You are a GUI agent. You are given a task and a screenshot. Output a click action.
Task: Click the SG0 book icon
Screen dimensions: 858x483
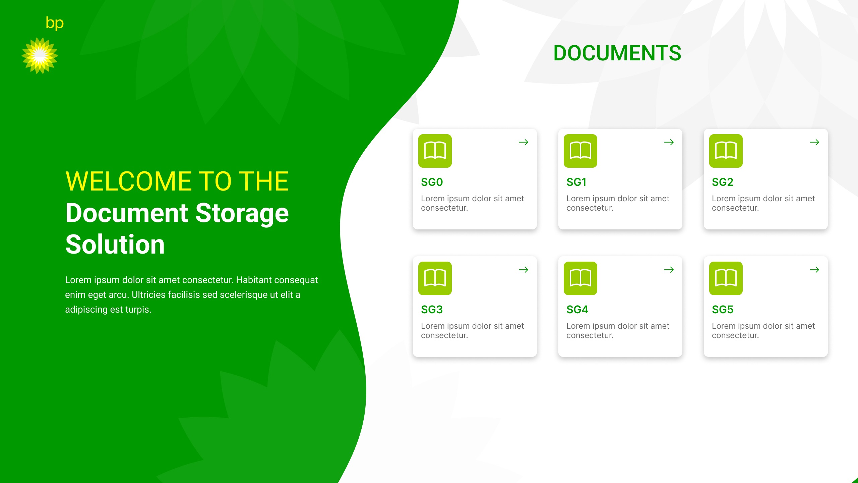435,151
